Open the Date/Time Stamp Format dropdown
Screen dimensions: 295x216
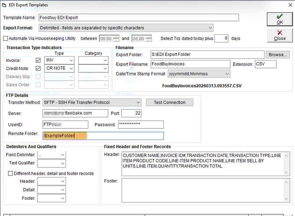[199, 74]
